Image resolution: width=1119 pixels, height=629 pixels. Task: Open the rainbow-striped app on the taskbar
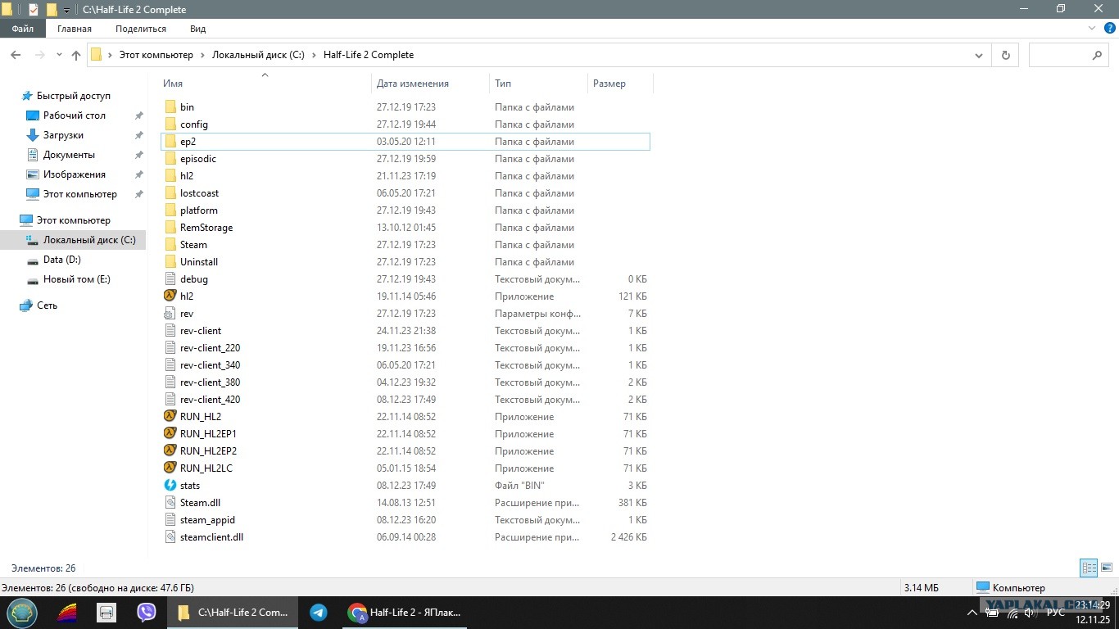[67, 613]
